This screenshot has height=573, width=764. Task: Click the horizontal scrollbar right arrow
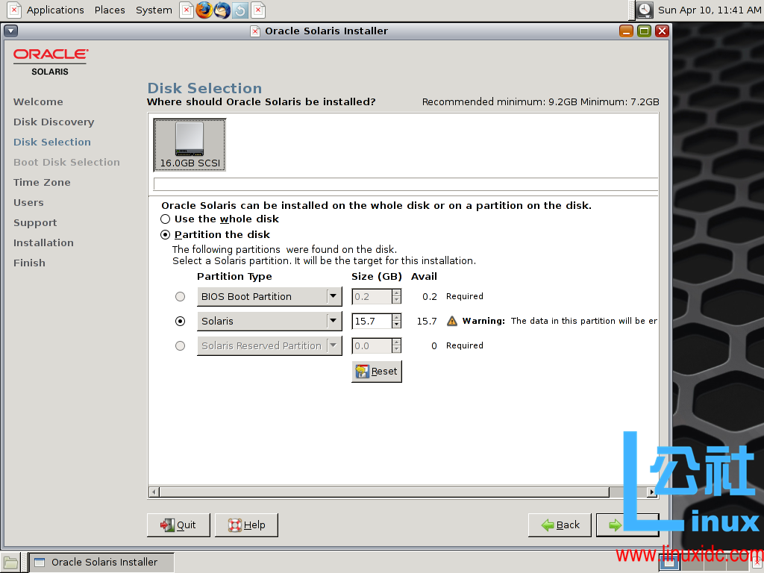pyautogui.click(x=652, y=492)
